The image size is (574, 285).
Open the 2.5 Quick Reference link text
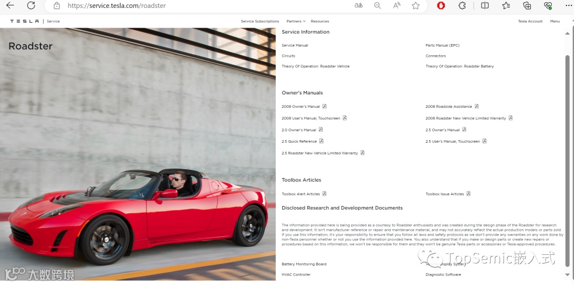coord(299,141)
